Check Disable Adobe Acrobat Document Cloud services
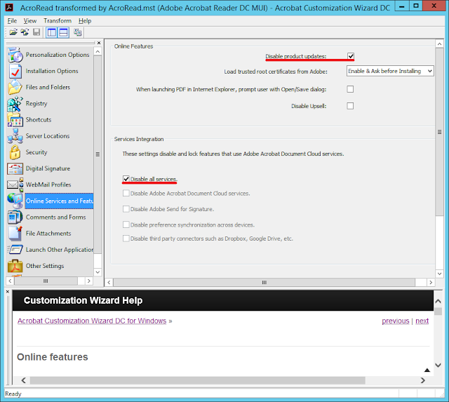449x402 pixels. tap(126, 193)
